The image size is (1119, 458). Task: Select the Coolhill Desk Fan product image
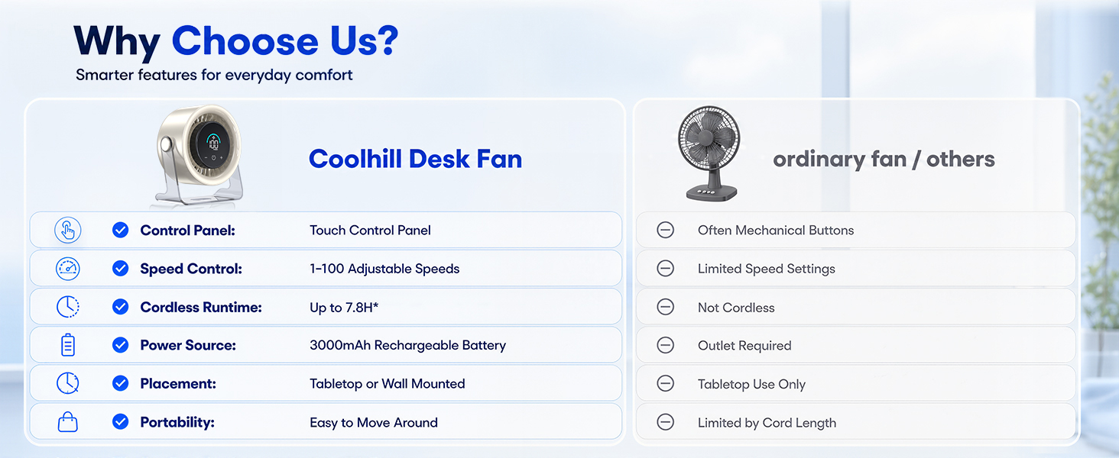pos(200,156)
